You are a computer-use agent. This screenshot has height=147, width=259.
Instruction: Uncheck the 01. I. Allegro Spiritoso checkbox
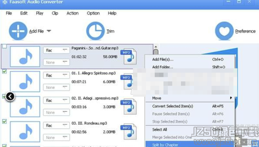4,71
